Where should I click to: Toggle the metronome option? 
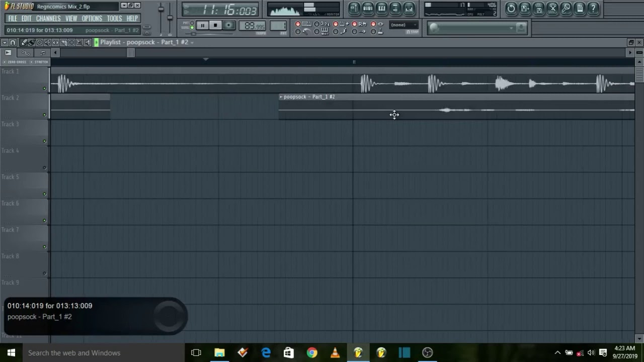click(298, 32)
